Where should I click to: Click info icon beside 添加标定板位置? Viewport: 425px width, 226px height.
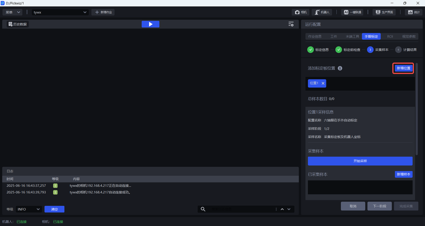(340, 68)
